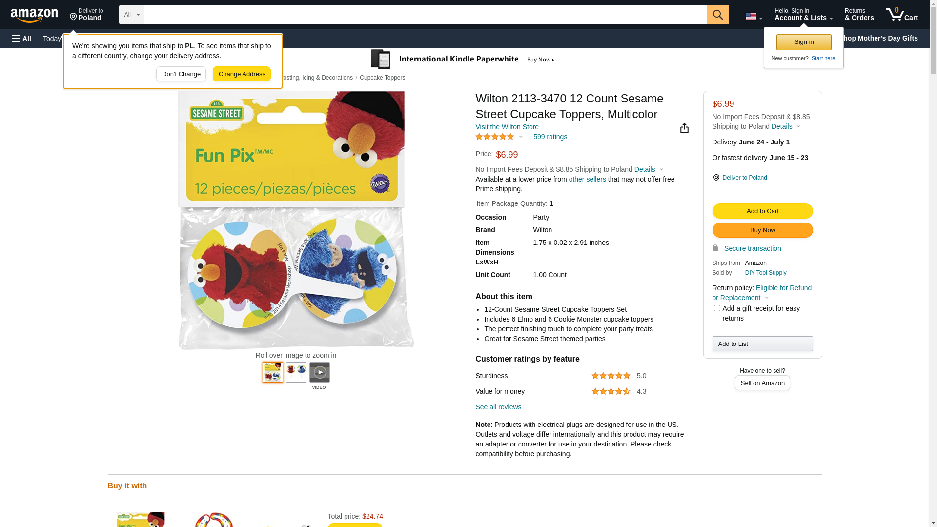937x527 pixels.
Task: Select the second product image thumbnail
Action: pyautogui.click(x=296, y=372)
